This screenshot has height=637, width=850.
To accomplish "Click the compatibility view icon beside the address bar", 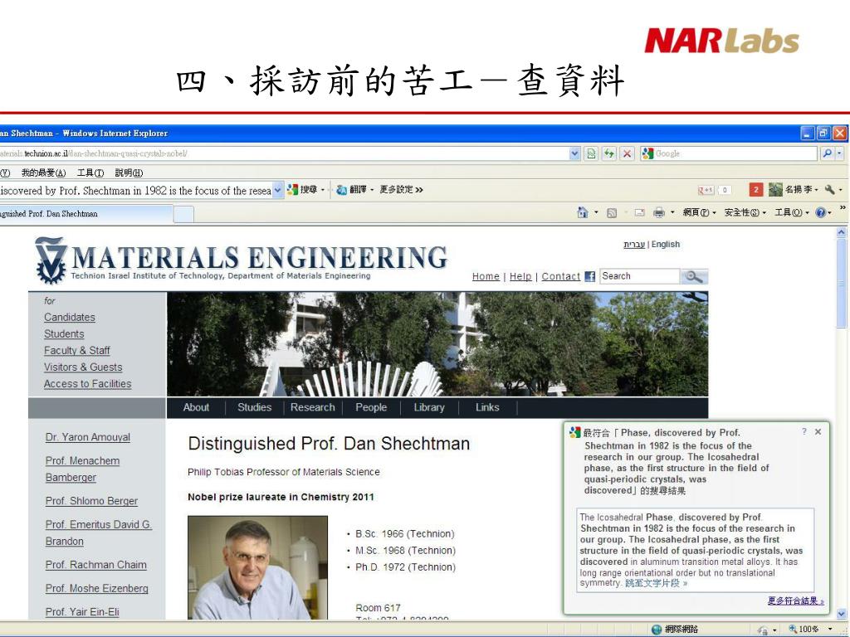I will [591, 153].
